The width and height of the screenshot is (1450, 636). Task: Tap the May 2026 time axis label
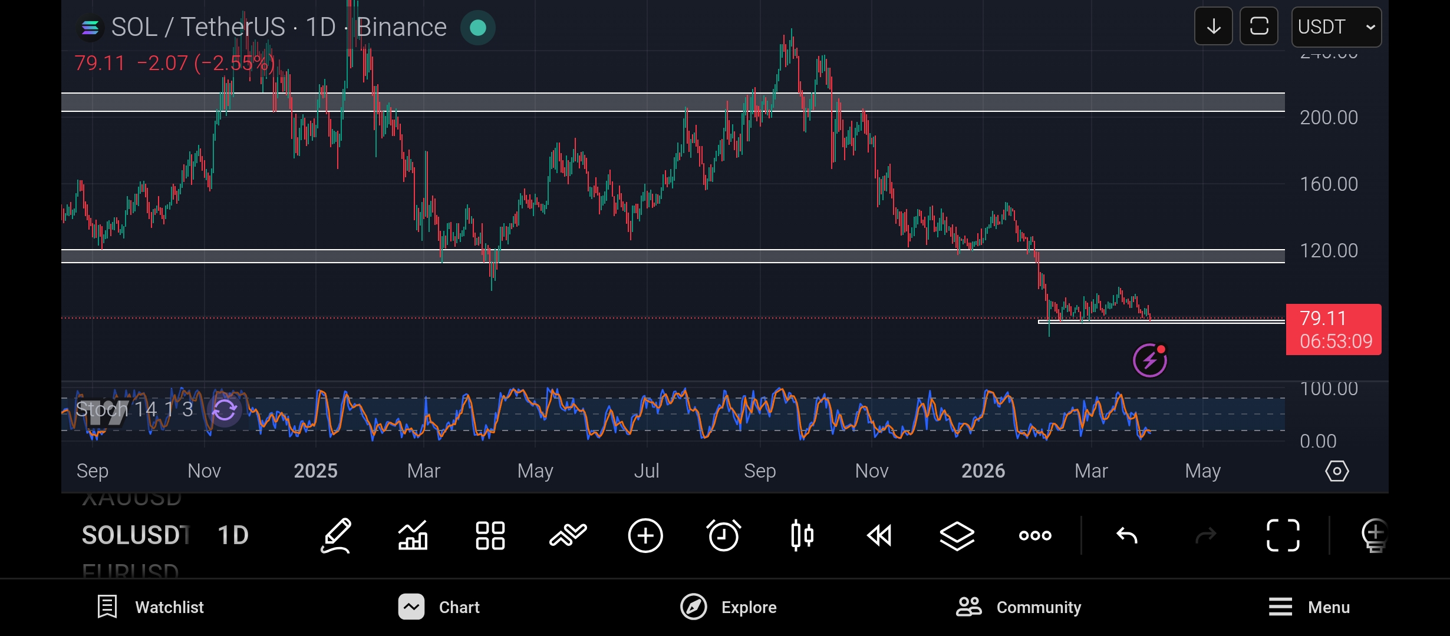(x=1202, y=471)
